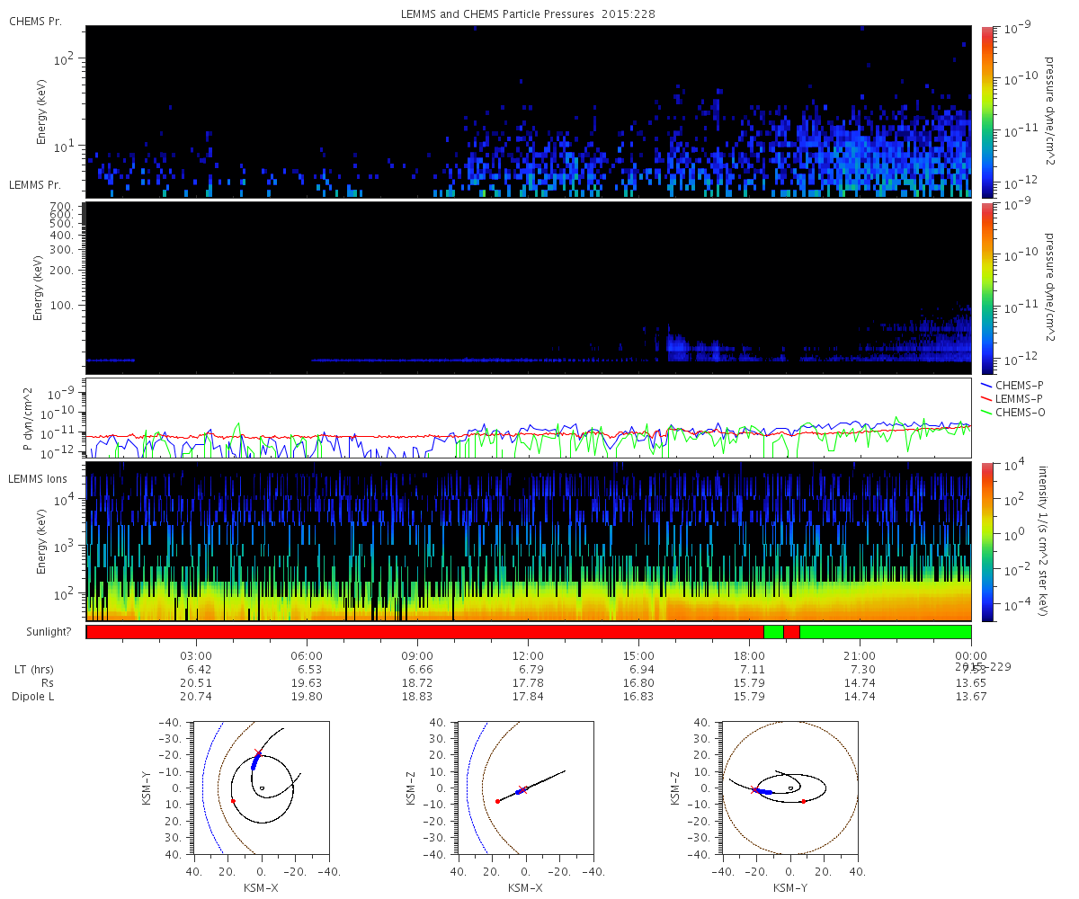Screen dimensions: 1079x899
Task: Click the red dot in KSM-X/KSM-Z orbit plot
Action: click(x=497, y=801)
